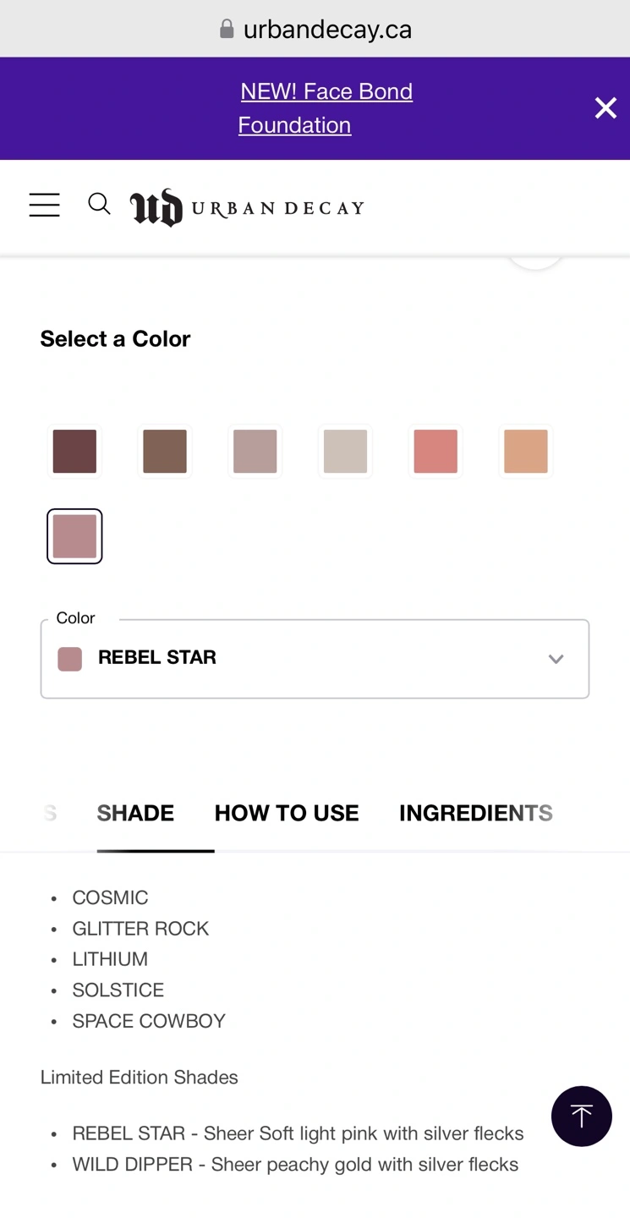Select the pale beige color swatch
Image resolution: width=630 pixels, height=1218 pixels.
click(345, 451)
